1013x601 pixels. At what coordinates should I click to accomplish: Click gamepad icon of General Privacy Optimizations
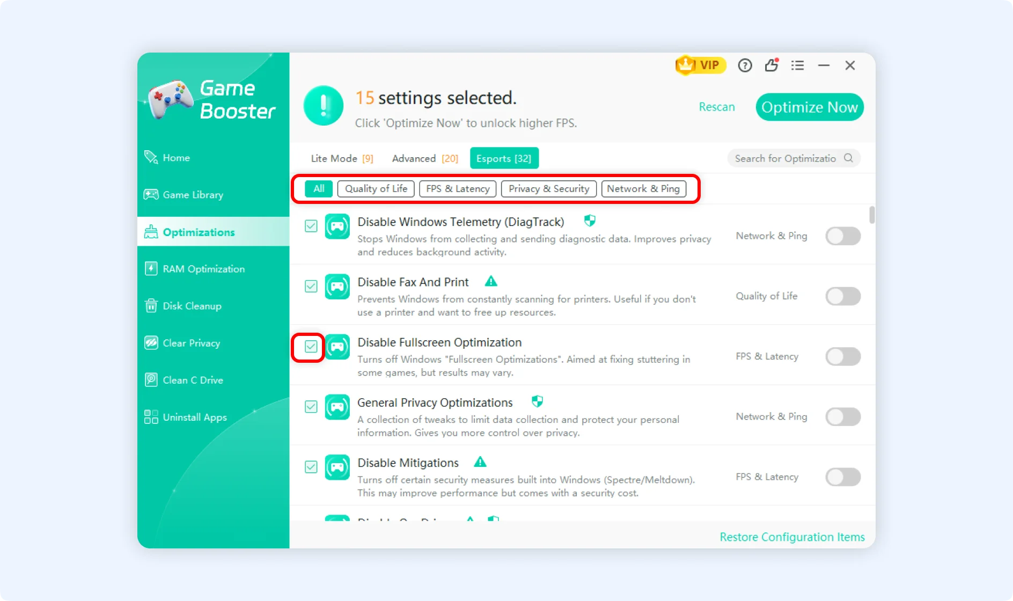(337, 407)
